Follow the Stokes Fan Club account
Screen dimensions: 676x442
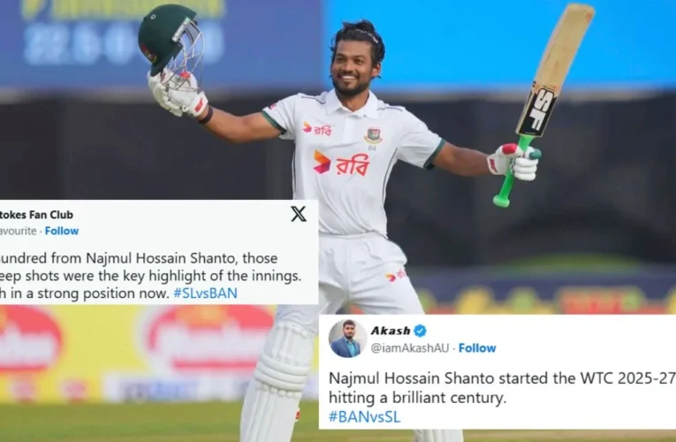click(x=62, y=231)
